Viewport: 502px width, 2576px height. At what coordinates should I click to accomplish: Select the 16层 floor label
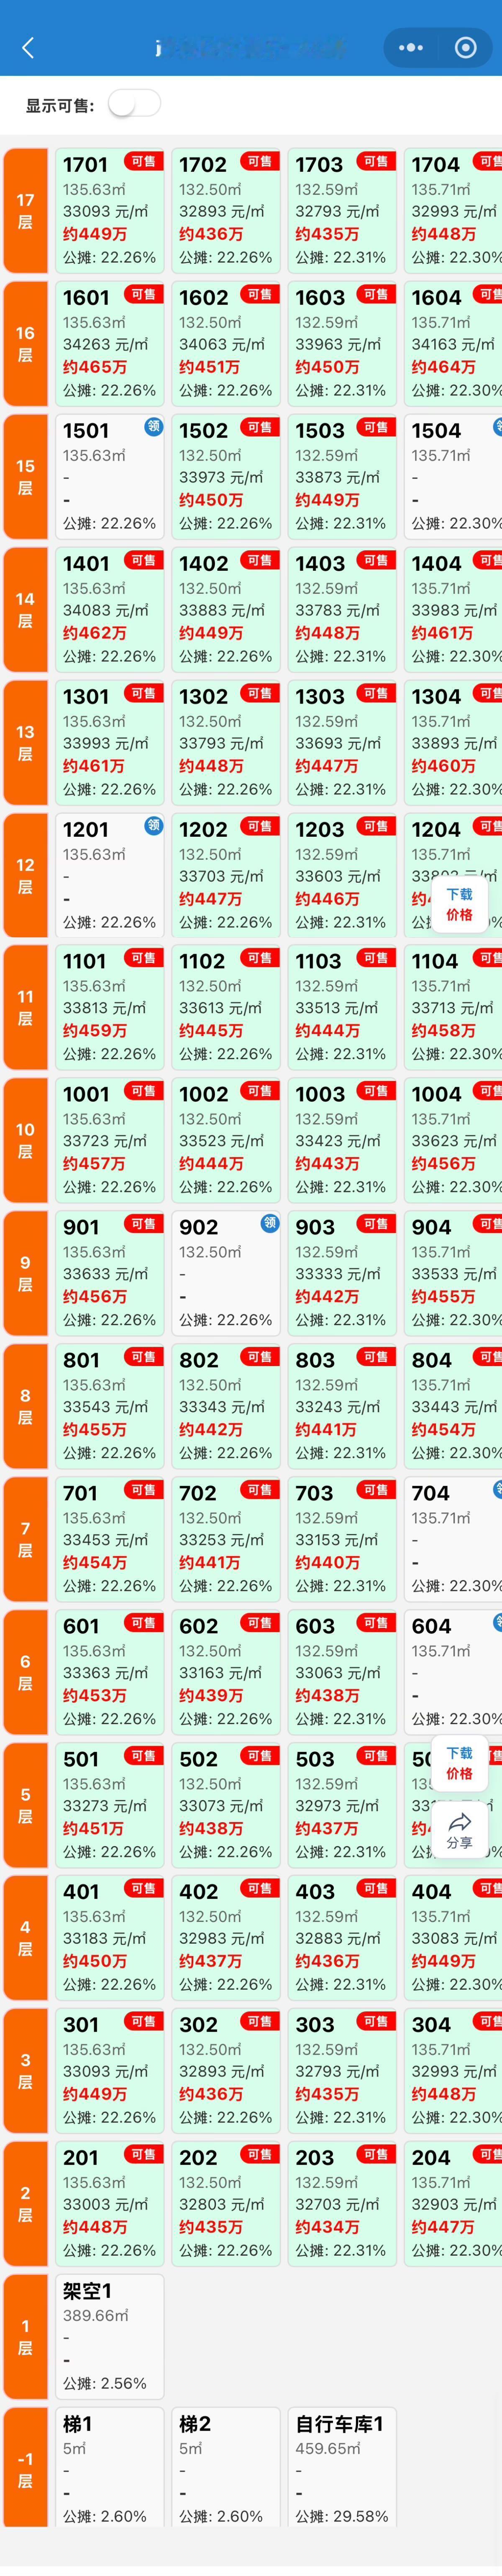tap(25, 344)
